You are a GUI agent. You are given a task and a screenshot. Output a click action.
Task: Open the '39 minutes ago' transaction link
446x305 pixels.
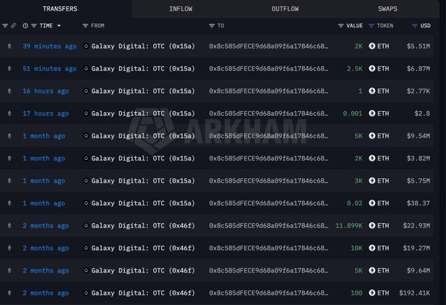49,46
